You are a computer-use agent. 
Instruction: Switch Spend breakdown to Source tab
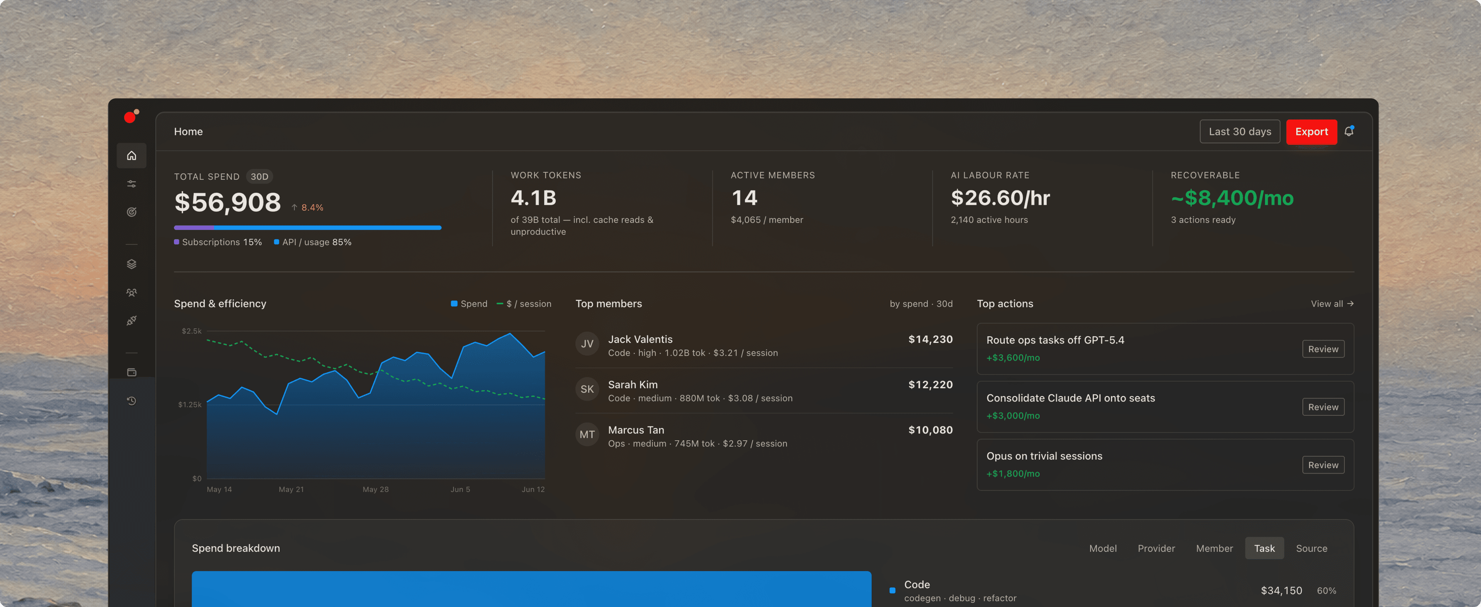pyautogui.click(x=1311, y=548)
